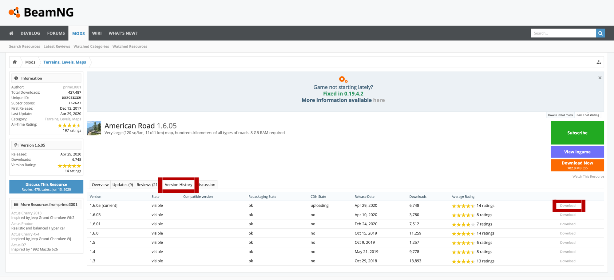Click Discuss This Resource button
Screen dimensions: 614x280
click(46, 187)
